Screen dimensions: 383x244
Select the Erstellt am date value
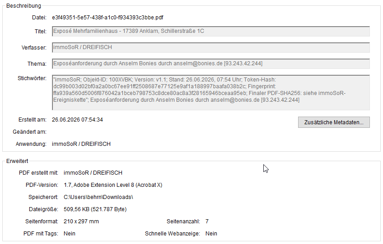pos(77,120)
